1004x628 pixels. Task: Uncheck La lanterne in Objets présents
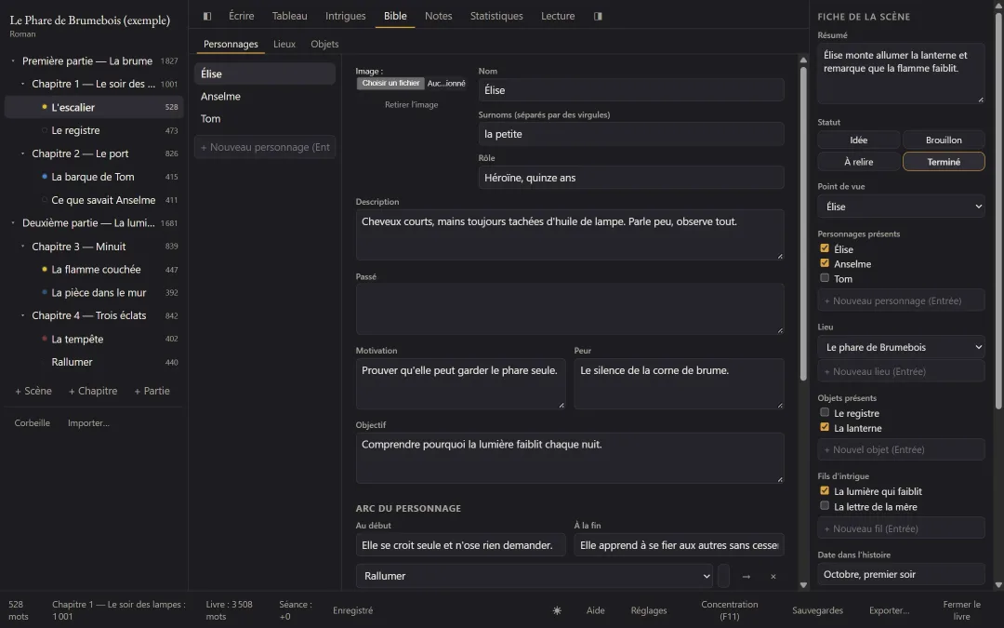tap(825, 427)
